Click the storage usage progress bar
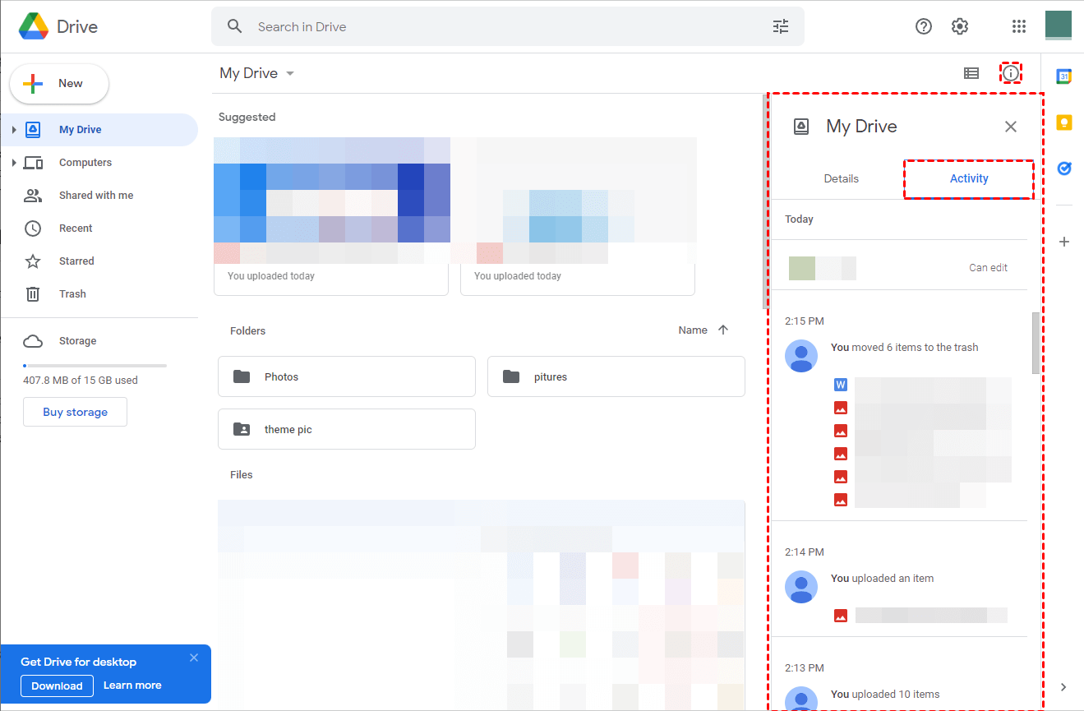Screen dimensions: 1084x711 95,365
